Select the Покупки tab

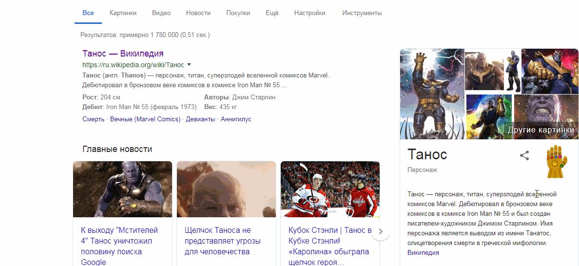(238, 13)
